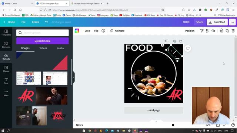The width and height of the screenshot is (237, 133).
Task: Open the Transparency checkerboard icon
Action: (207, 31)
